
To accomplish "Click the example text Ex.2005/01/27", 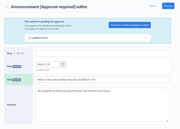I will pyautogui.click(x=43, y=70).
